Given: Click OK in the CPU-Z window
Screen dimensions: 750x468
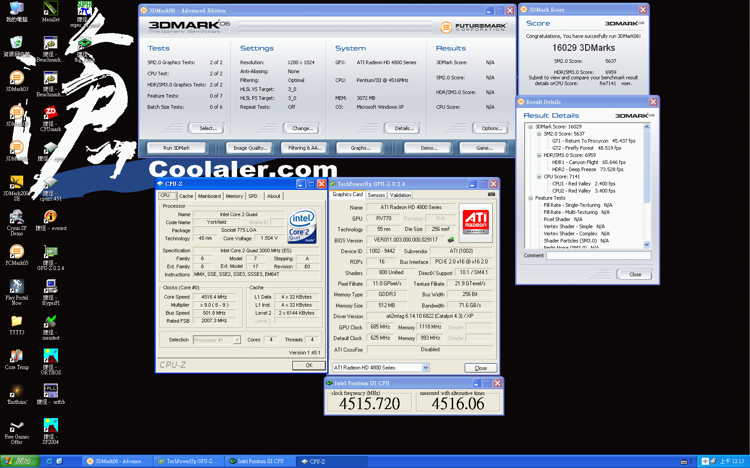Looking at the screenshot, I should click(309, 365).
